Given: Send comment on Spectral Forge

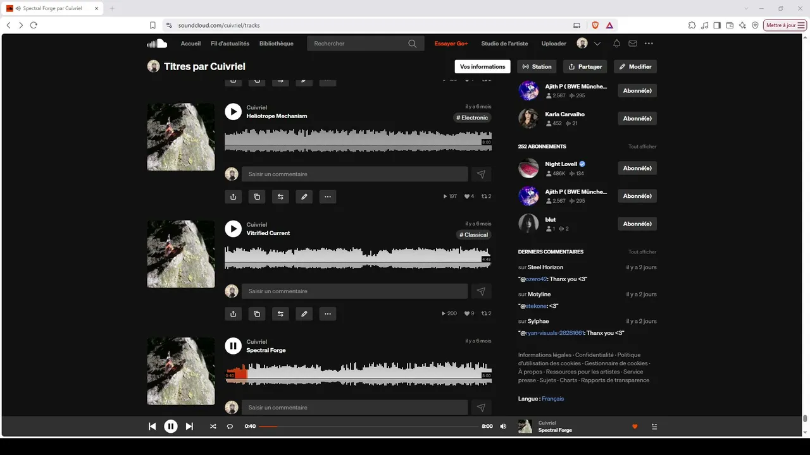Looking at the screenshot, I should pos(481,408).
